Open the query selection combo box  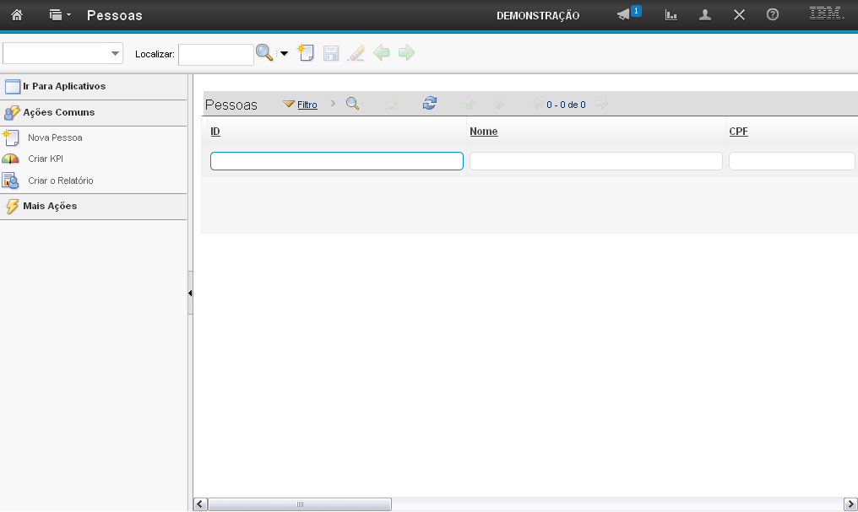(63, 53)
